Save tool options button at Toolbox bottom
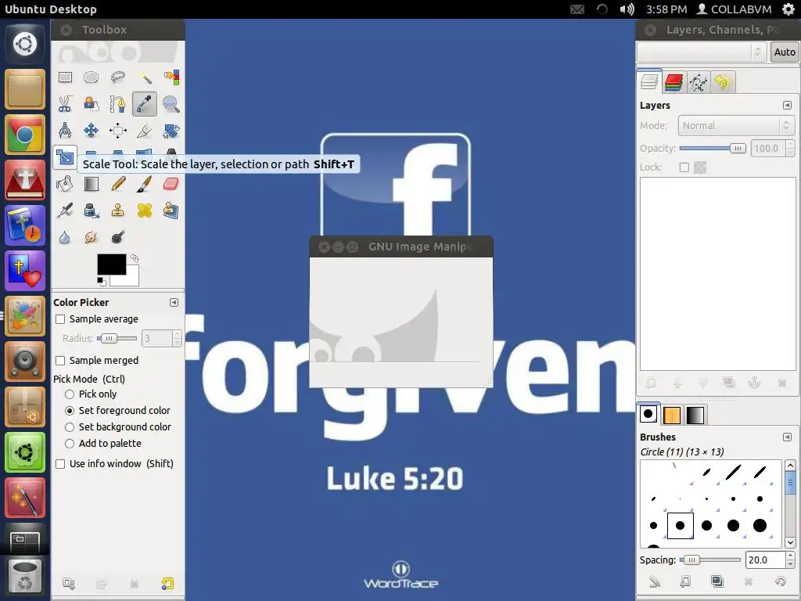This screenshot has height=601, width=801. click(69, 583)
